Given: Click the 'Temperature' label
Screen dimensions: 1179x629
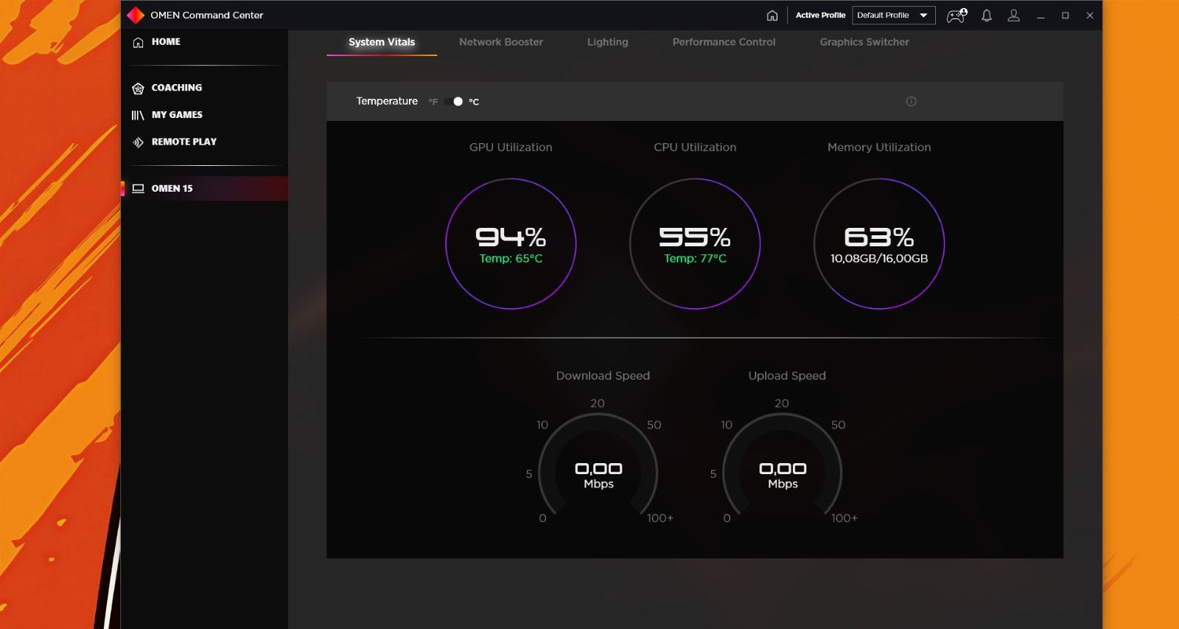Looking at the screenshot, I should (x=387, y=101).
